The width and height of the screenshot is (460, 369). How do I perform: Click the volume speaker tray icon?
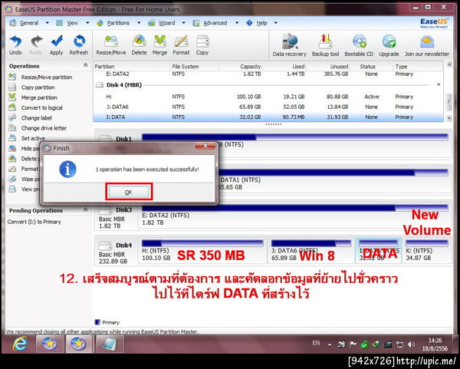click(x=411, y=344)
